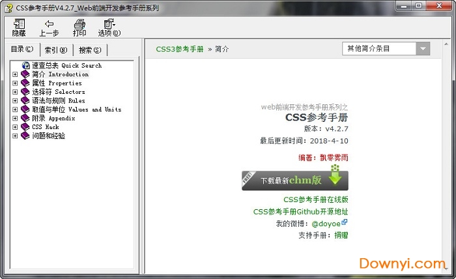Switch to the 搜索(S) tab

point(90,50)
